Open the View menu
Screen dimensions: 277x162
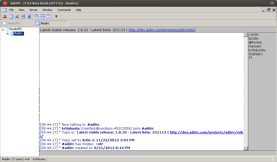(21, 10)
